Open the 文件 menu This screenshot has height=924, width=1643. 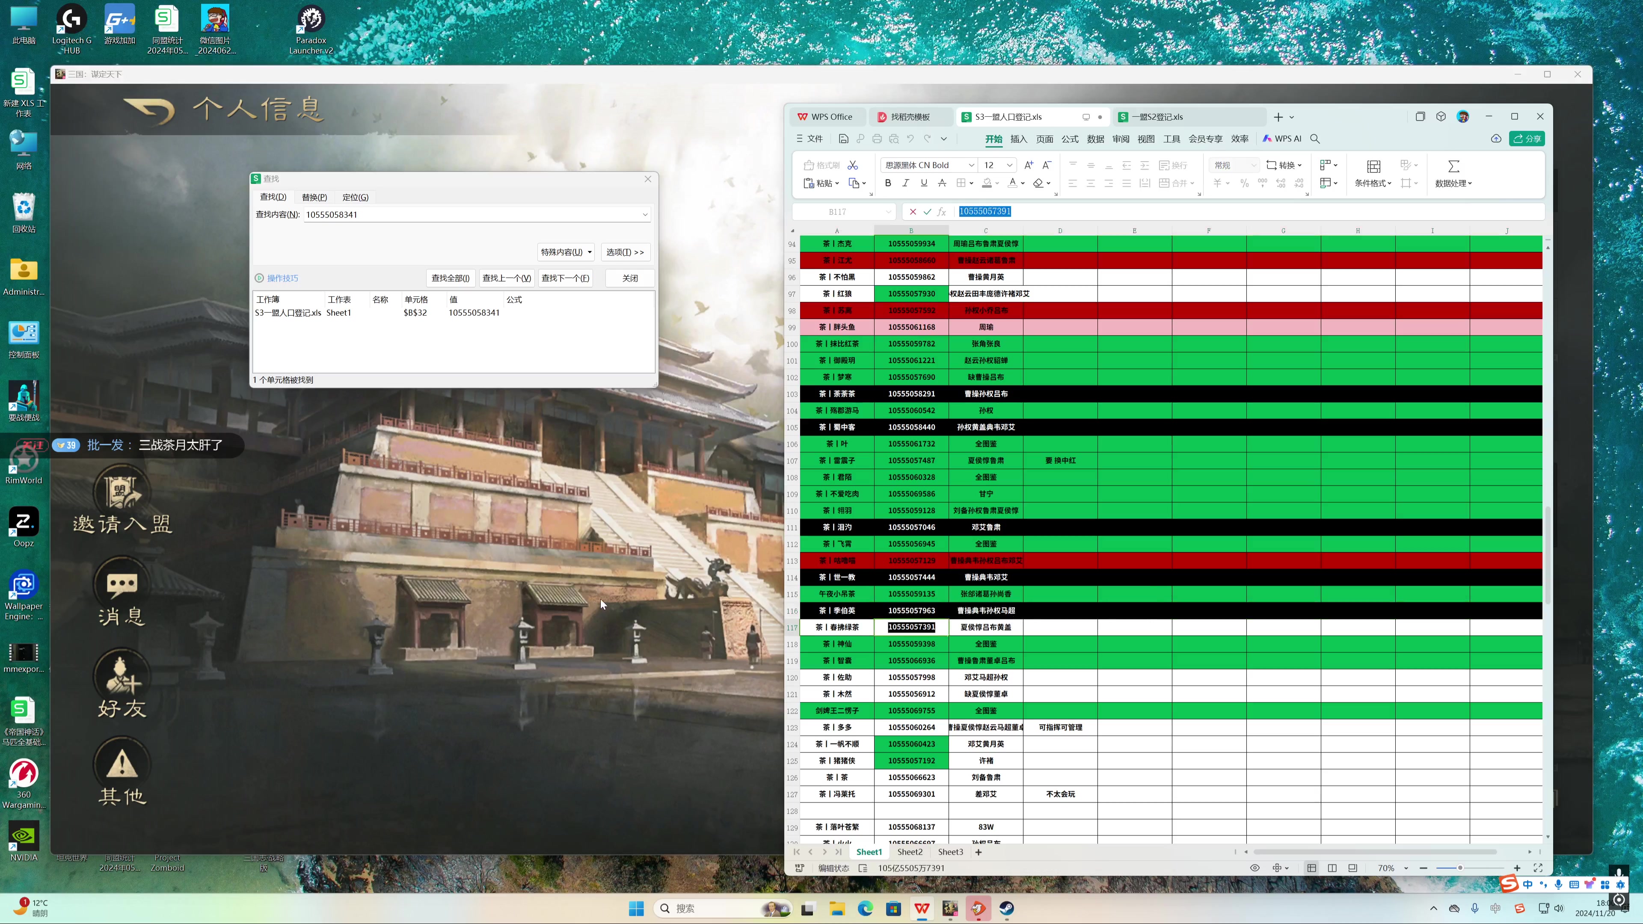tap(810, 138)
